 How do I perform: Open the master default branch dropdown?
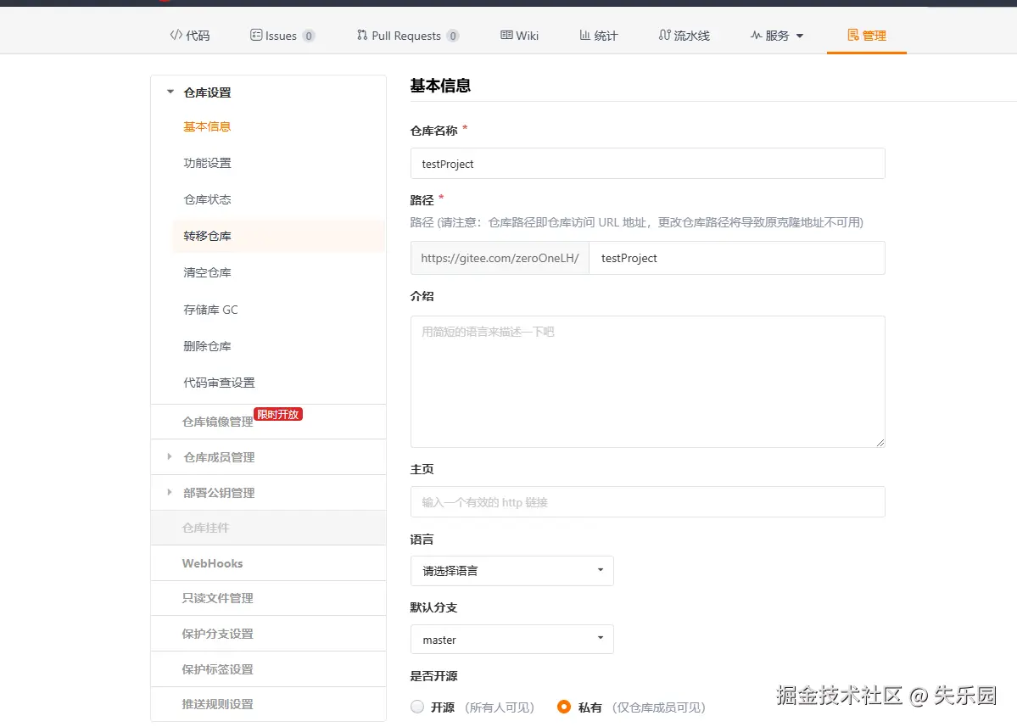(511, 640)
